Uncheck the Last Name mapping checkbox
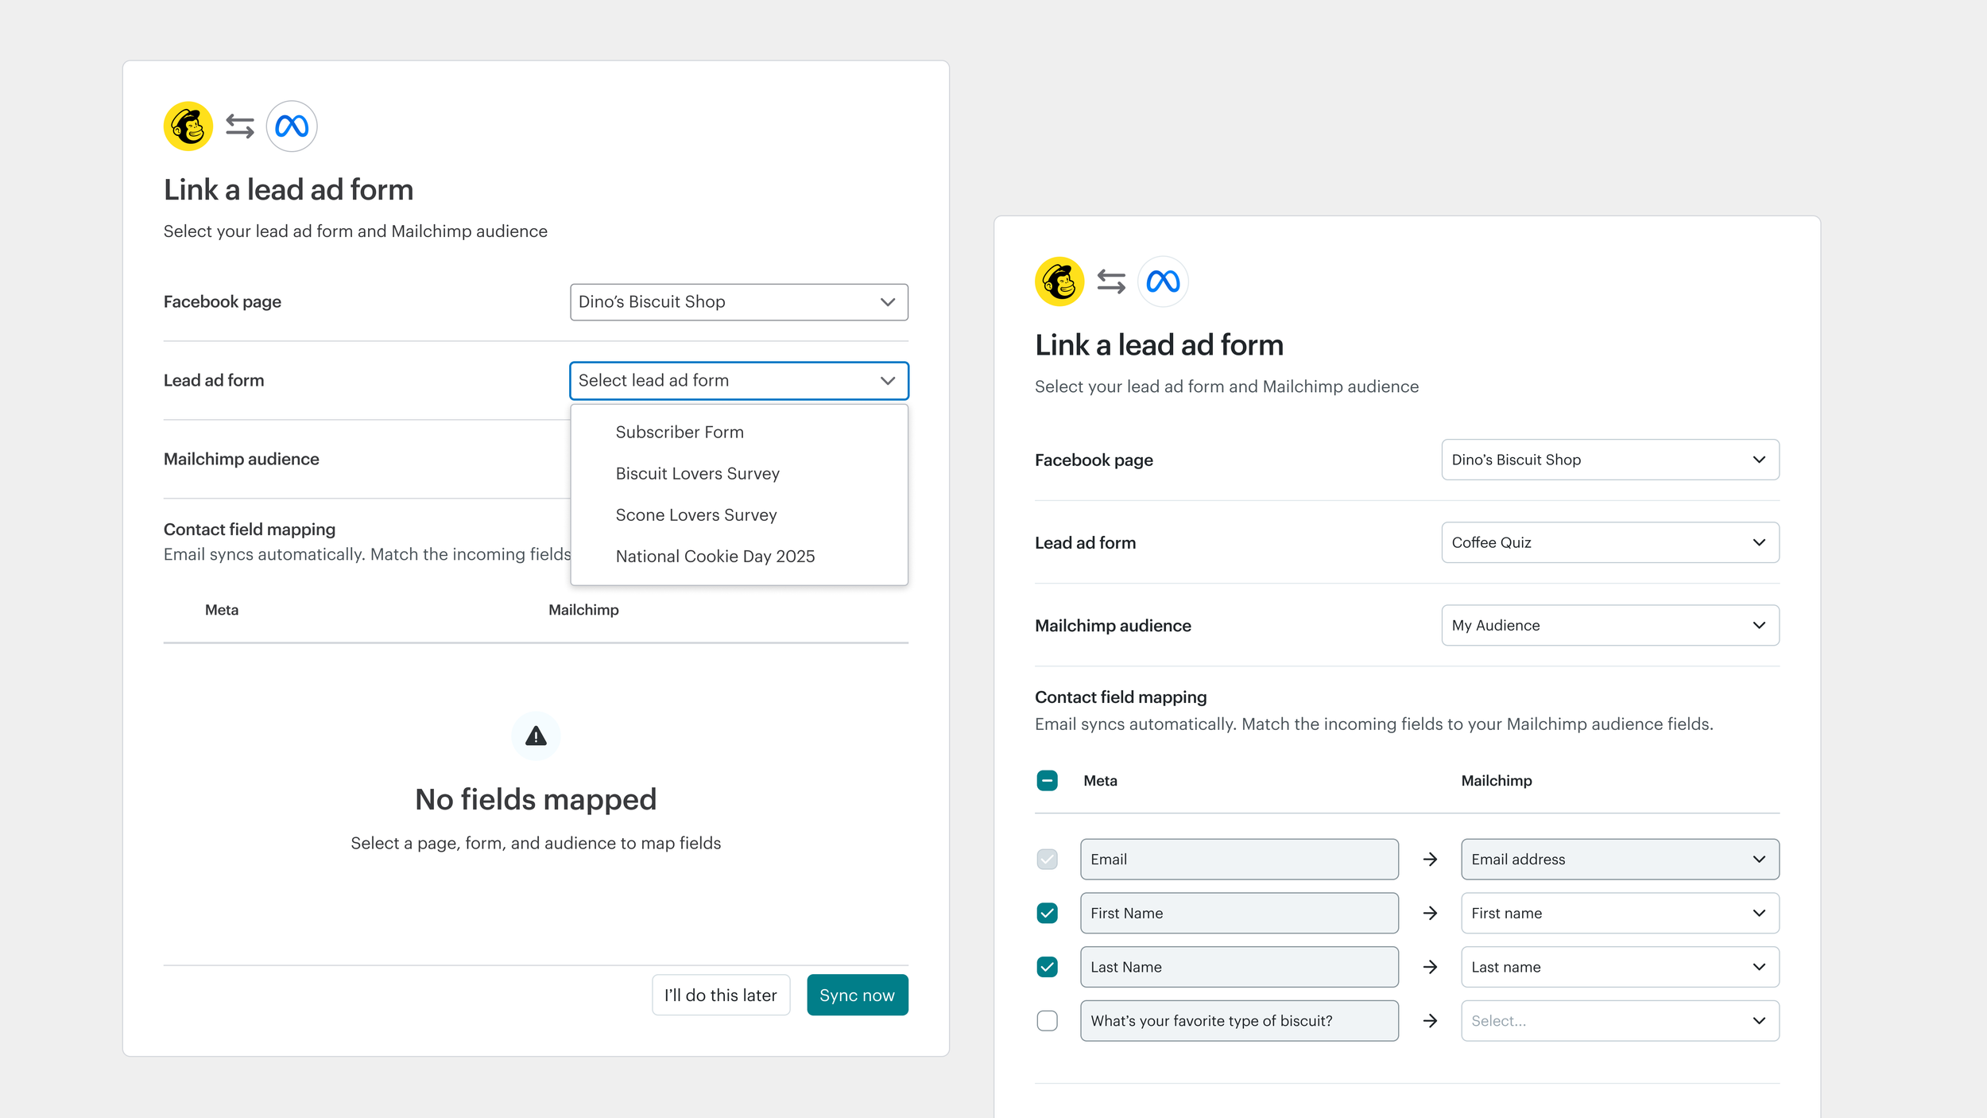Viewport: 1987px width, 1118px height. (x=1047, y=968)
